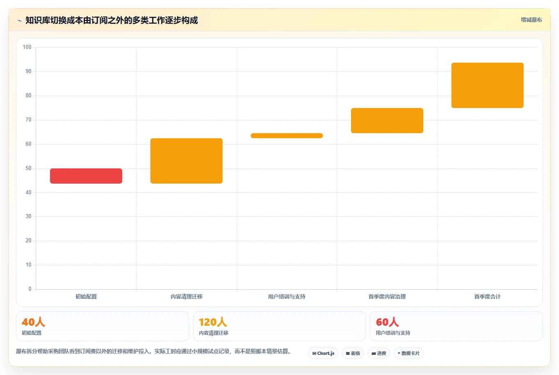Click the 首季度合计 orange bar
Image resolution: width=559 pixels, height=375 pixels.
(x=487, y=85)
